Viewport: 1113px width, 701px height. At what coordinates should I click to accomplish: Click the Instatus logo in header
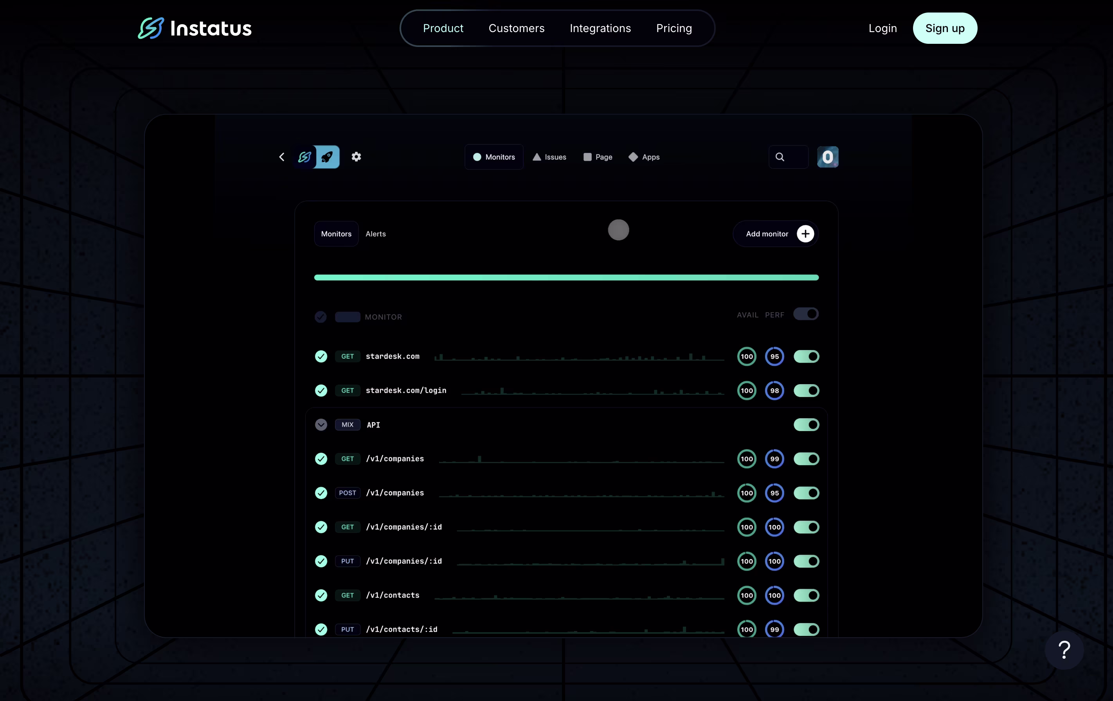(195, 28)
